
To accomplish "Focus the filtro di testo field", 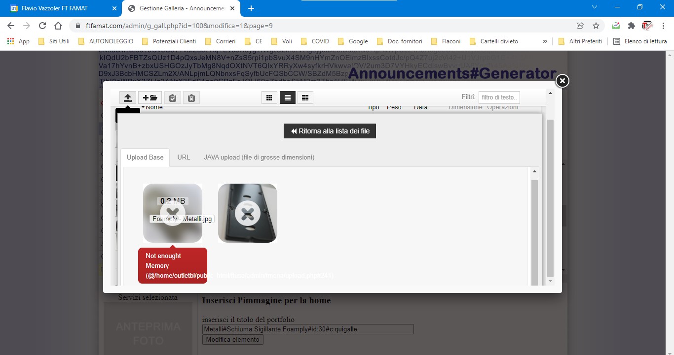I will click(x=499, y=97).
